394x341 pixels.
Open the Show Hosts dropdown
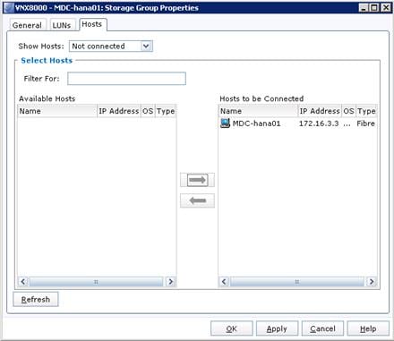pos(111,47)
